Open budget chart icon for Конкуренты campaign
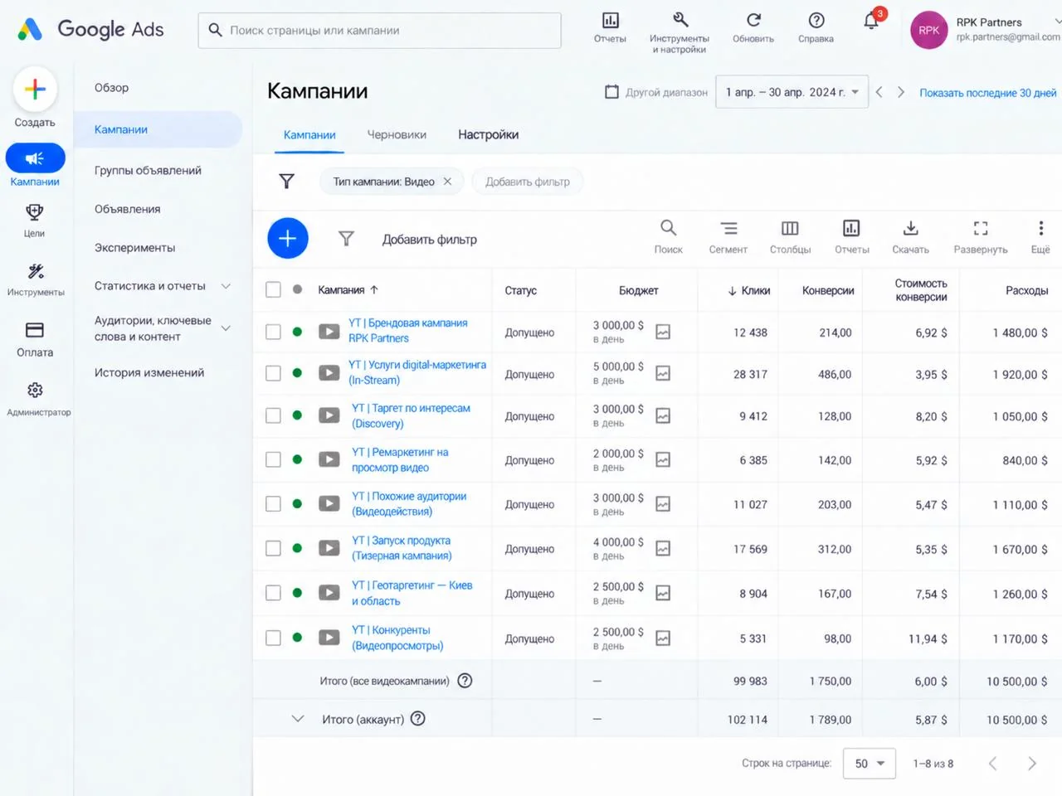 663,638
